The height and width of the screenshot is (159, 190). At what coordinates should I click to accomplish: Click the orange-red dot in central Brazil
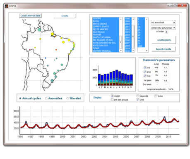(56, 50)
